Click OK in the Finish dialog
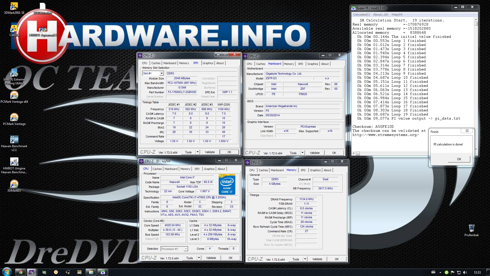Image resolution: width=490 pixels, height=276 pixels. pos(459,159)
